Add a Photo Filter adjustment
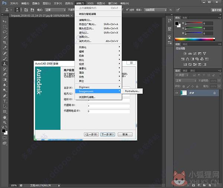223x188 pixels. pos(197,59)
